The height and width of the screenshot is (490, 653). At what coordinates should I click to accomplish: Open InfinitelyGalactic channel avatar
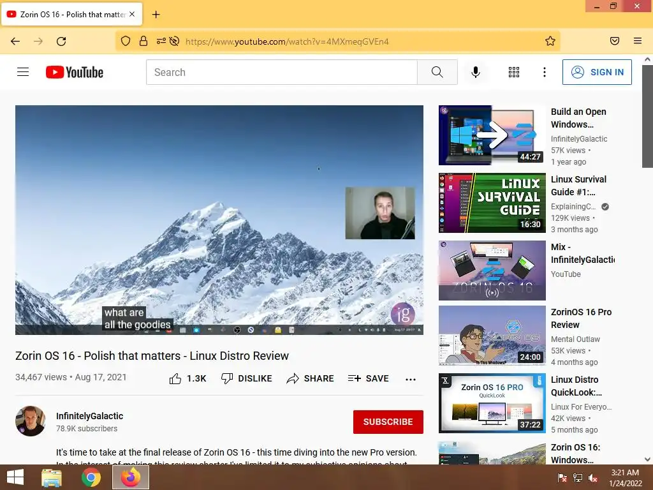[x=31, y=421]
